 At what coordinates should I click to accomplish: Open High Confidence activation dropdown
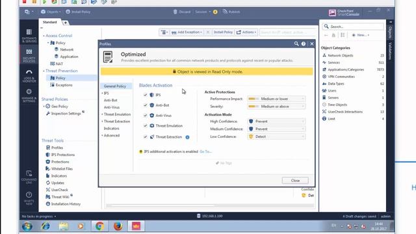276,122
